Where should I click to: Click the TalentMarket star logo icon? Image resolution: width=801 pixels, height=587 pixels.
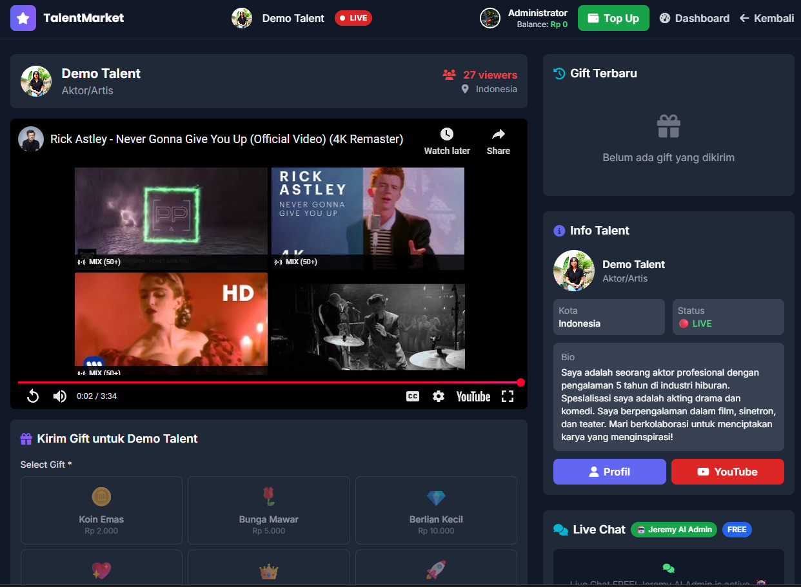23,18
